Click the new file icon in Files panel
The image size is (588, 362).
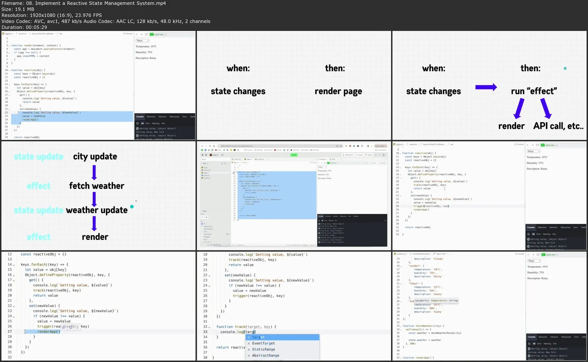pyautogui.click(x=222, y=163)
